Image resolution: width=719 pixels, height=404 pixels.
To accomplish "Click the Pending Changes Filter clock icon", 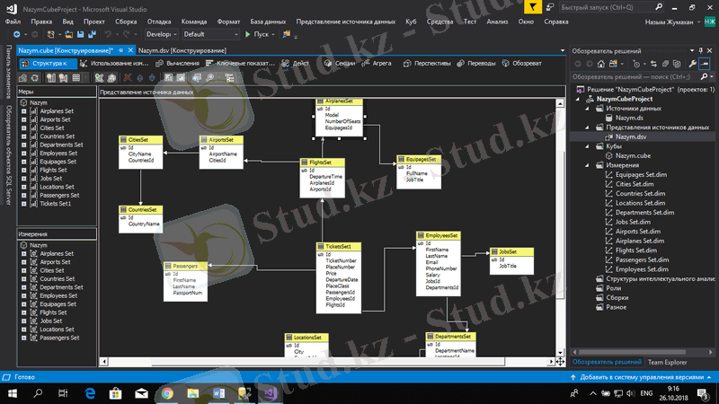I will [636, 64].
